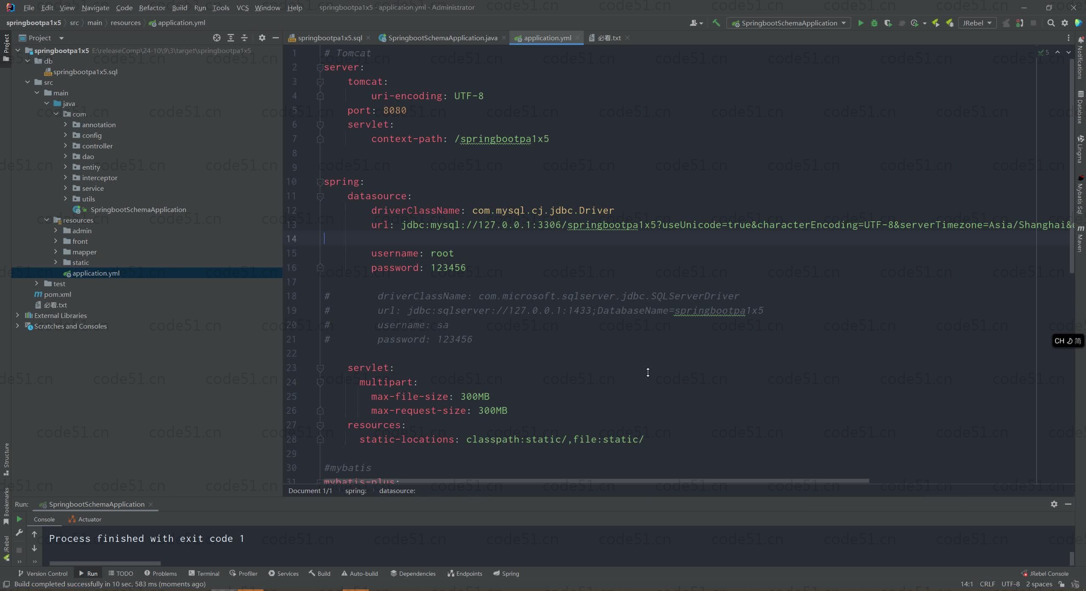
Task: Toggle the Structure tool window
Action: click(6, 459)
